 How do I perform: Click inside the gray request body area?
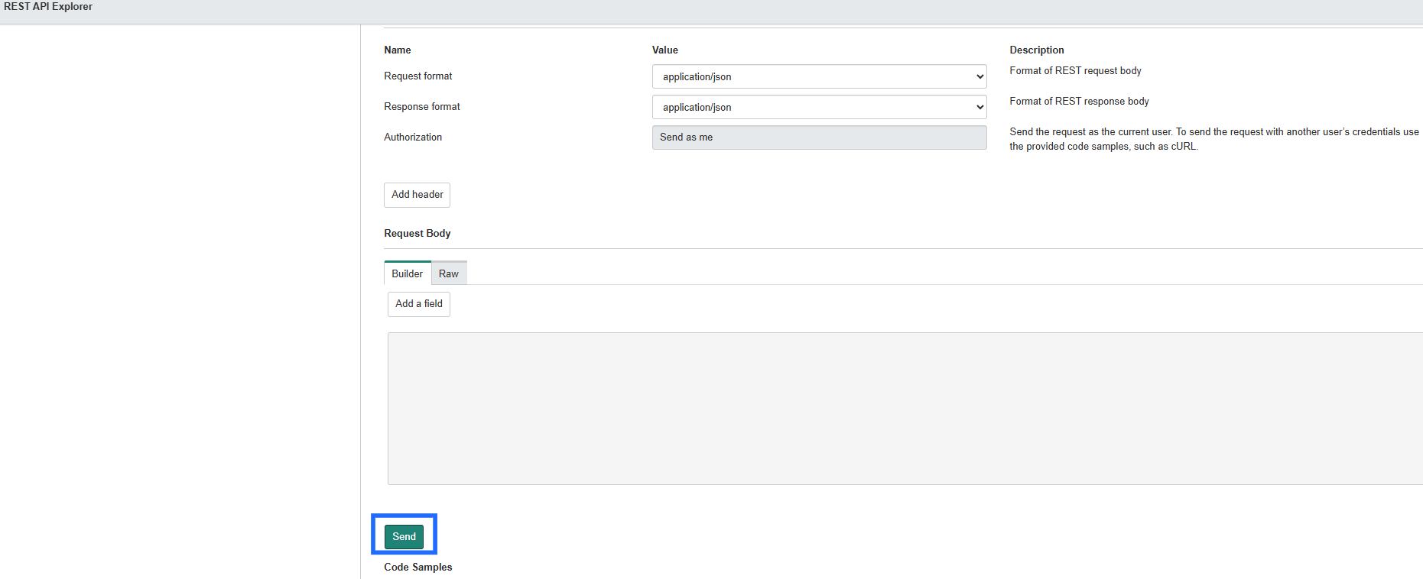point(902,408)
